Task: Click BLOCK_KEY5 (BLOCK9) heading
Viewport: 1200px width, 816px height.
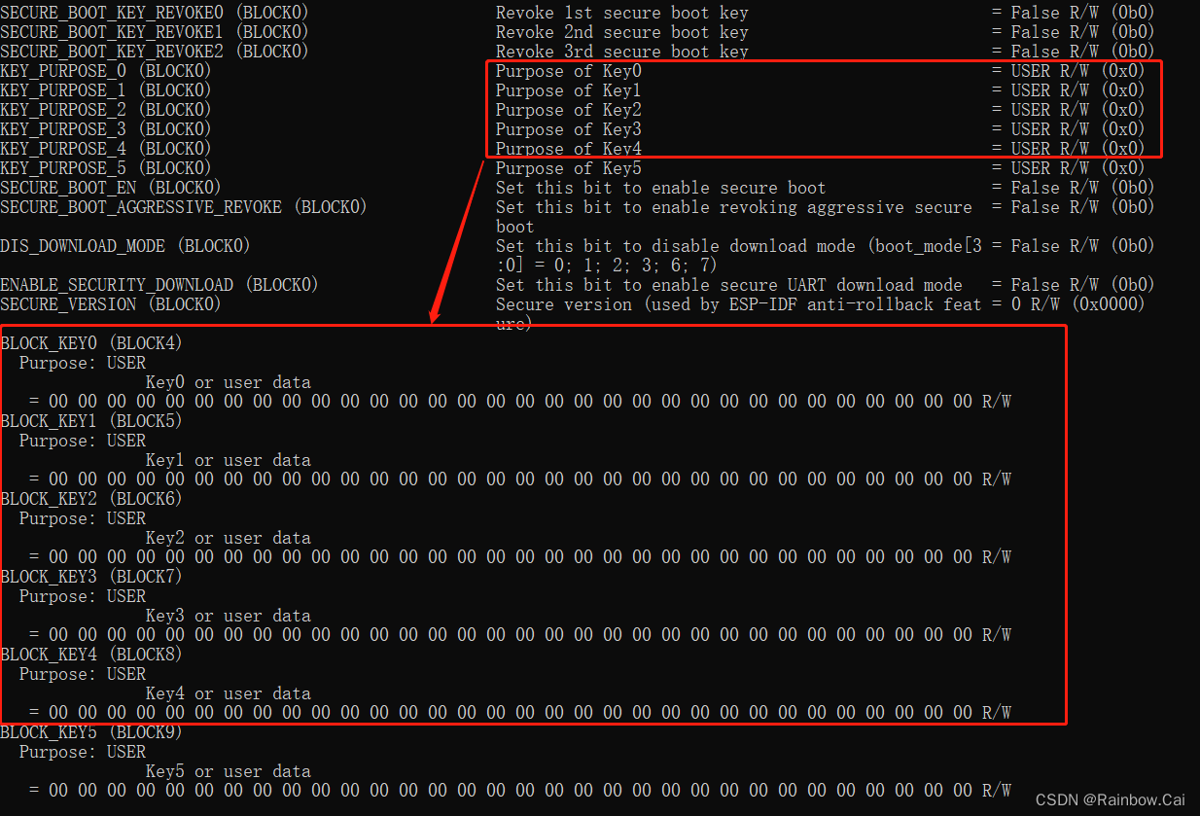Action: [91, 732]
